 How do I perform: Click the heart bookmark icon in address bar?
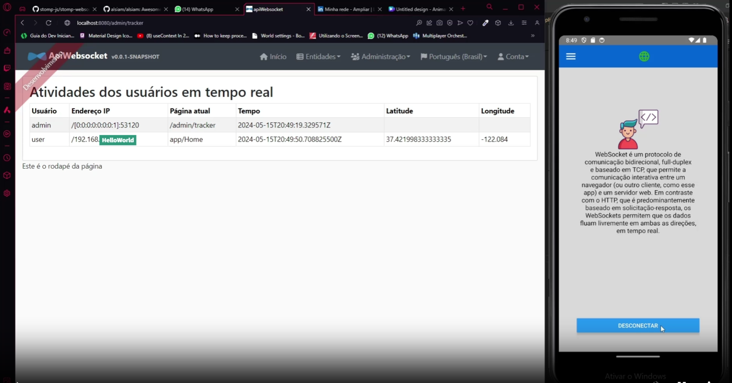(x=470, y=23)
